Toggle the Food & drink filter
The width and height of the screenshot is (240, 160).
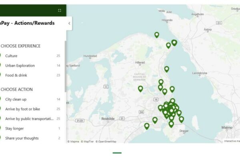(x=16, y=75)
